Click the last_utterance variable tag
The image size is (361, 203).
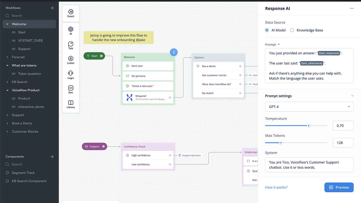[312, 63]
